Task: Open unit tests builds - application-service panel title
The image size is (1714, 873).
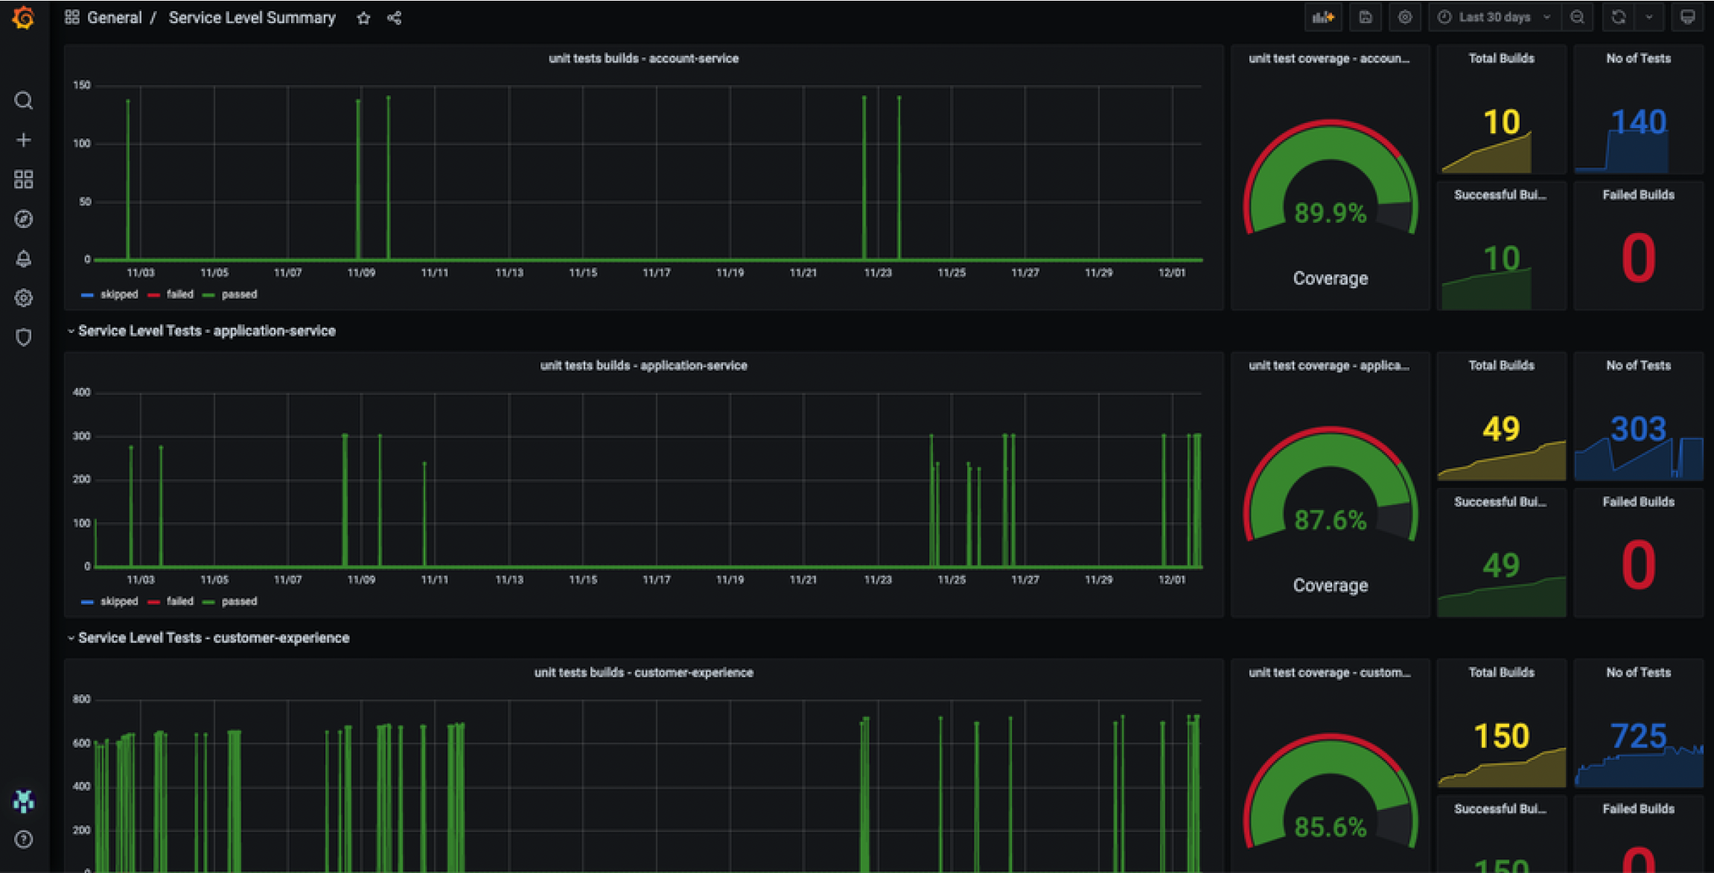Action: tap(643, 366)
